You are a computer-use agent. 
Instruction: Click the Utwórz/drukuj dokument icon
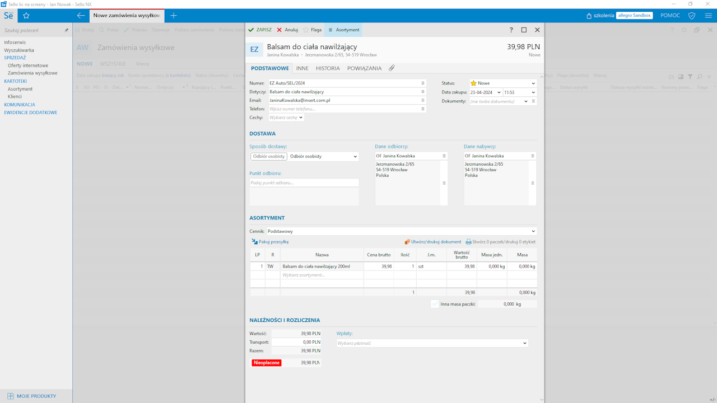tap(407, 242)
